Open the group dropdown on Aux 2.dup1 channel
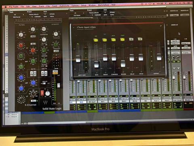The width and height of the screenshot is (194, 146). click(x=175, y=53)
